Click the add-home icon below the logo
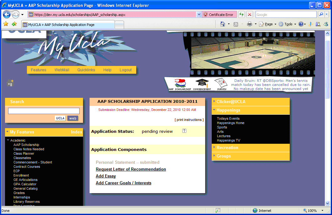332x215 pixels. tap(10, 83)
